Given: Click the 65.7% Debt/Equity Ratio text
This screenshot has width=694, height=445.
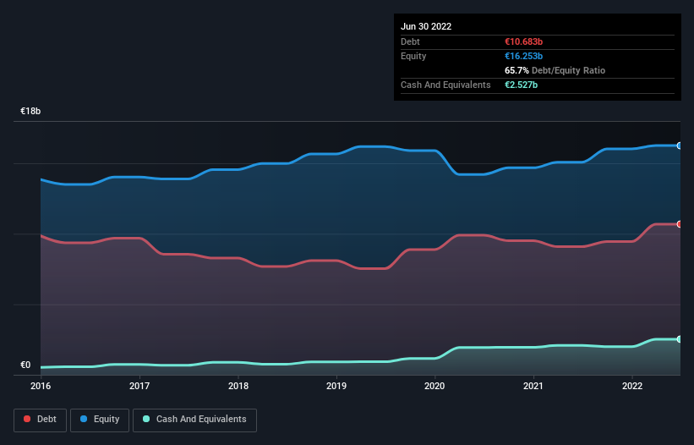Looking at the screenshot, I should point(555,70).
